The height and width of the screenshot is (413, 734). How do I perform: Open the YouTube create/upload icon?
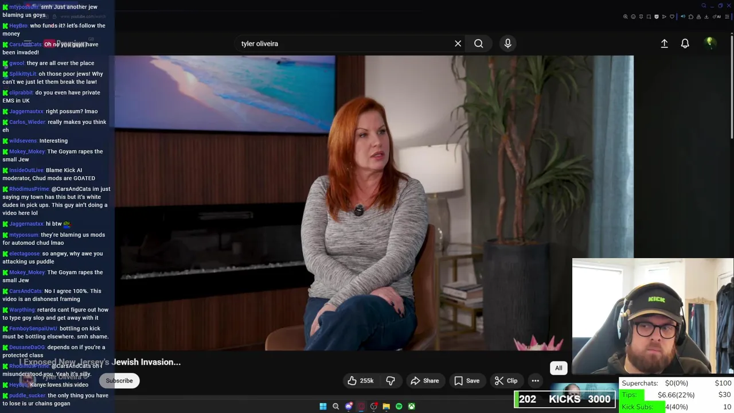[664, 44]
